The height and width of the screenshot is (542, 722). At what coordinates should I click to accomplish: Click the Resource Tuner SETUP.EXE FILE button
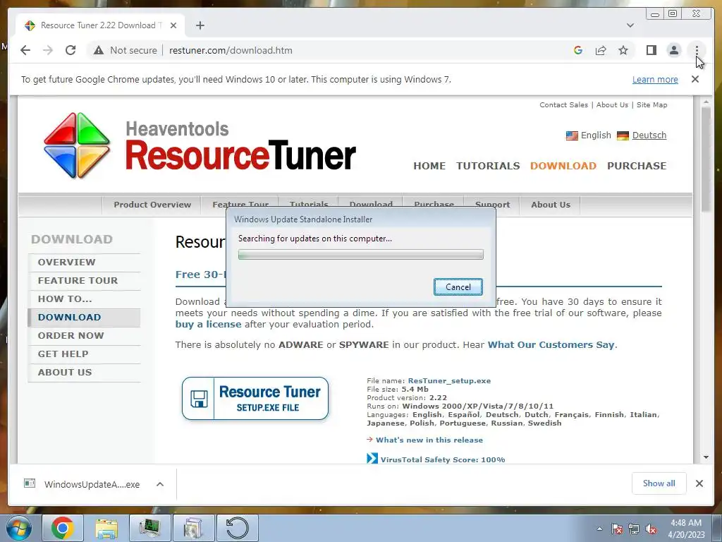coord(255,399)
